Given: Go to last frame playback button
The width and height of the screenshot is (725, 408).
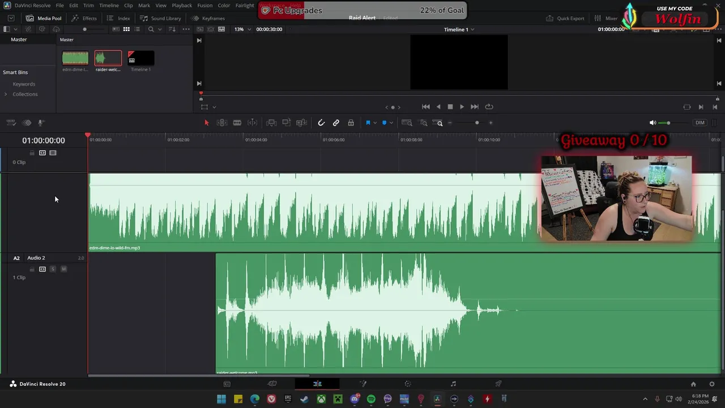Looking at the screenshot, I should [475, 107].
